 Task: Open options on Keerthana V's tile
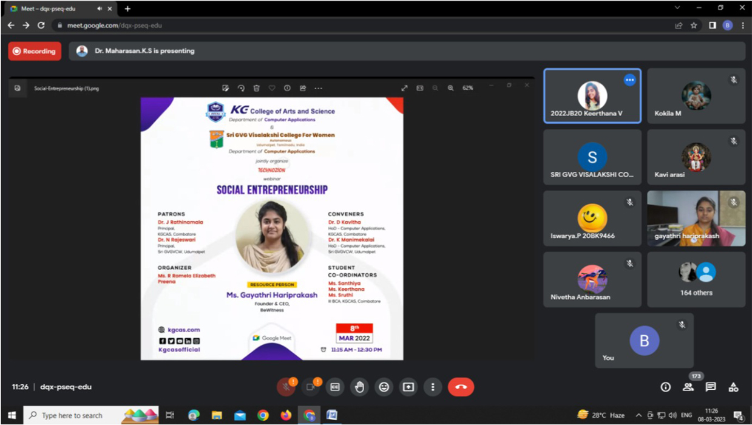[x=629, y=80]
